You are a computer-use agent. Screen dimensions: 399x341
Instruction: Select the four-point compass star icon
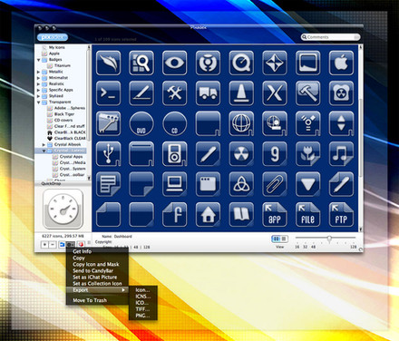click(x=275, y=63)
